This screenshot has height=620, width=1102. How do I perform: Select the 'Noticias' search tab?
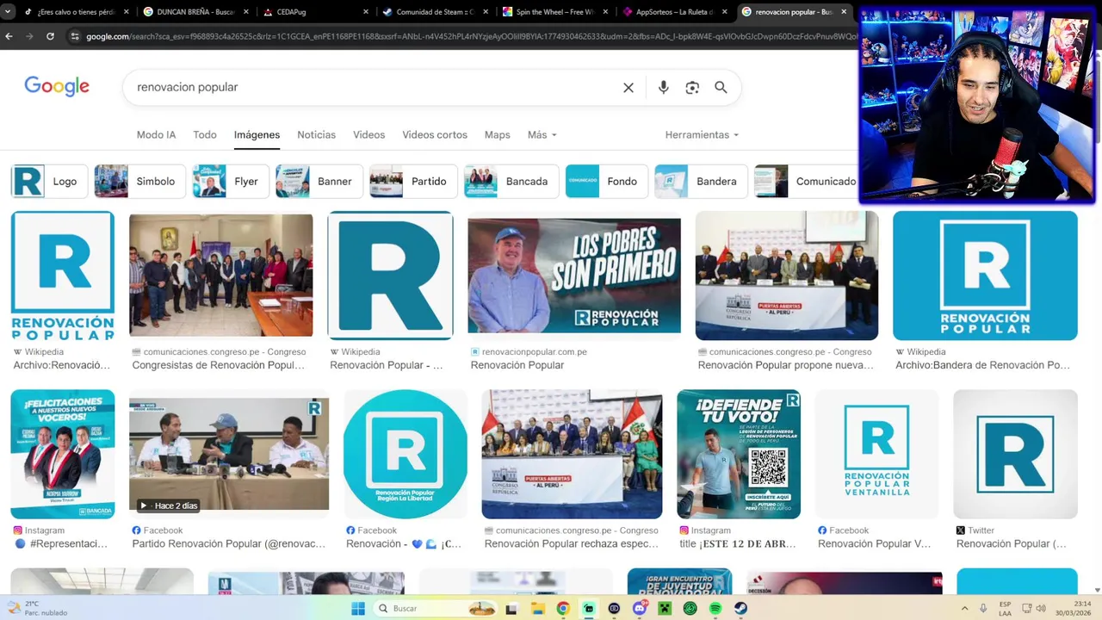click(316, 135)
